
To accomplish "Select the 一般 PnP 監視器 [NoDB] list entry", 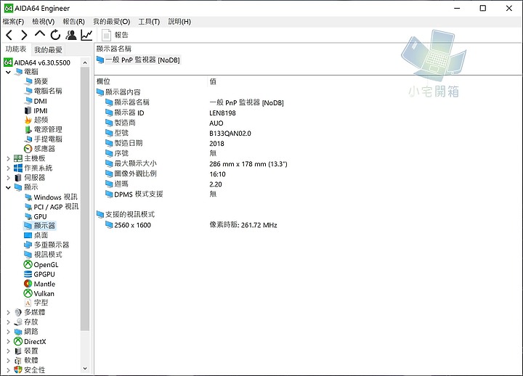I will [x=139, y=60].
